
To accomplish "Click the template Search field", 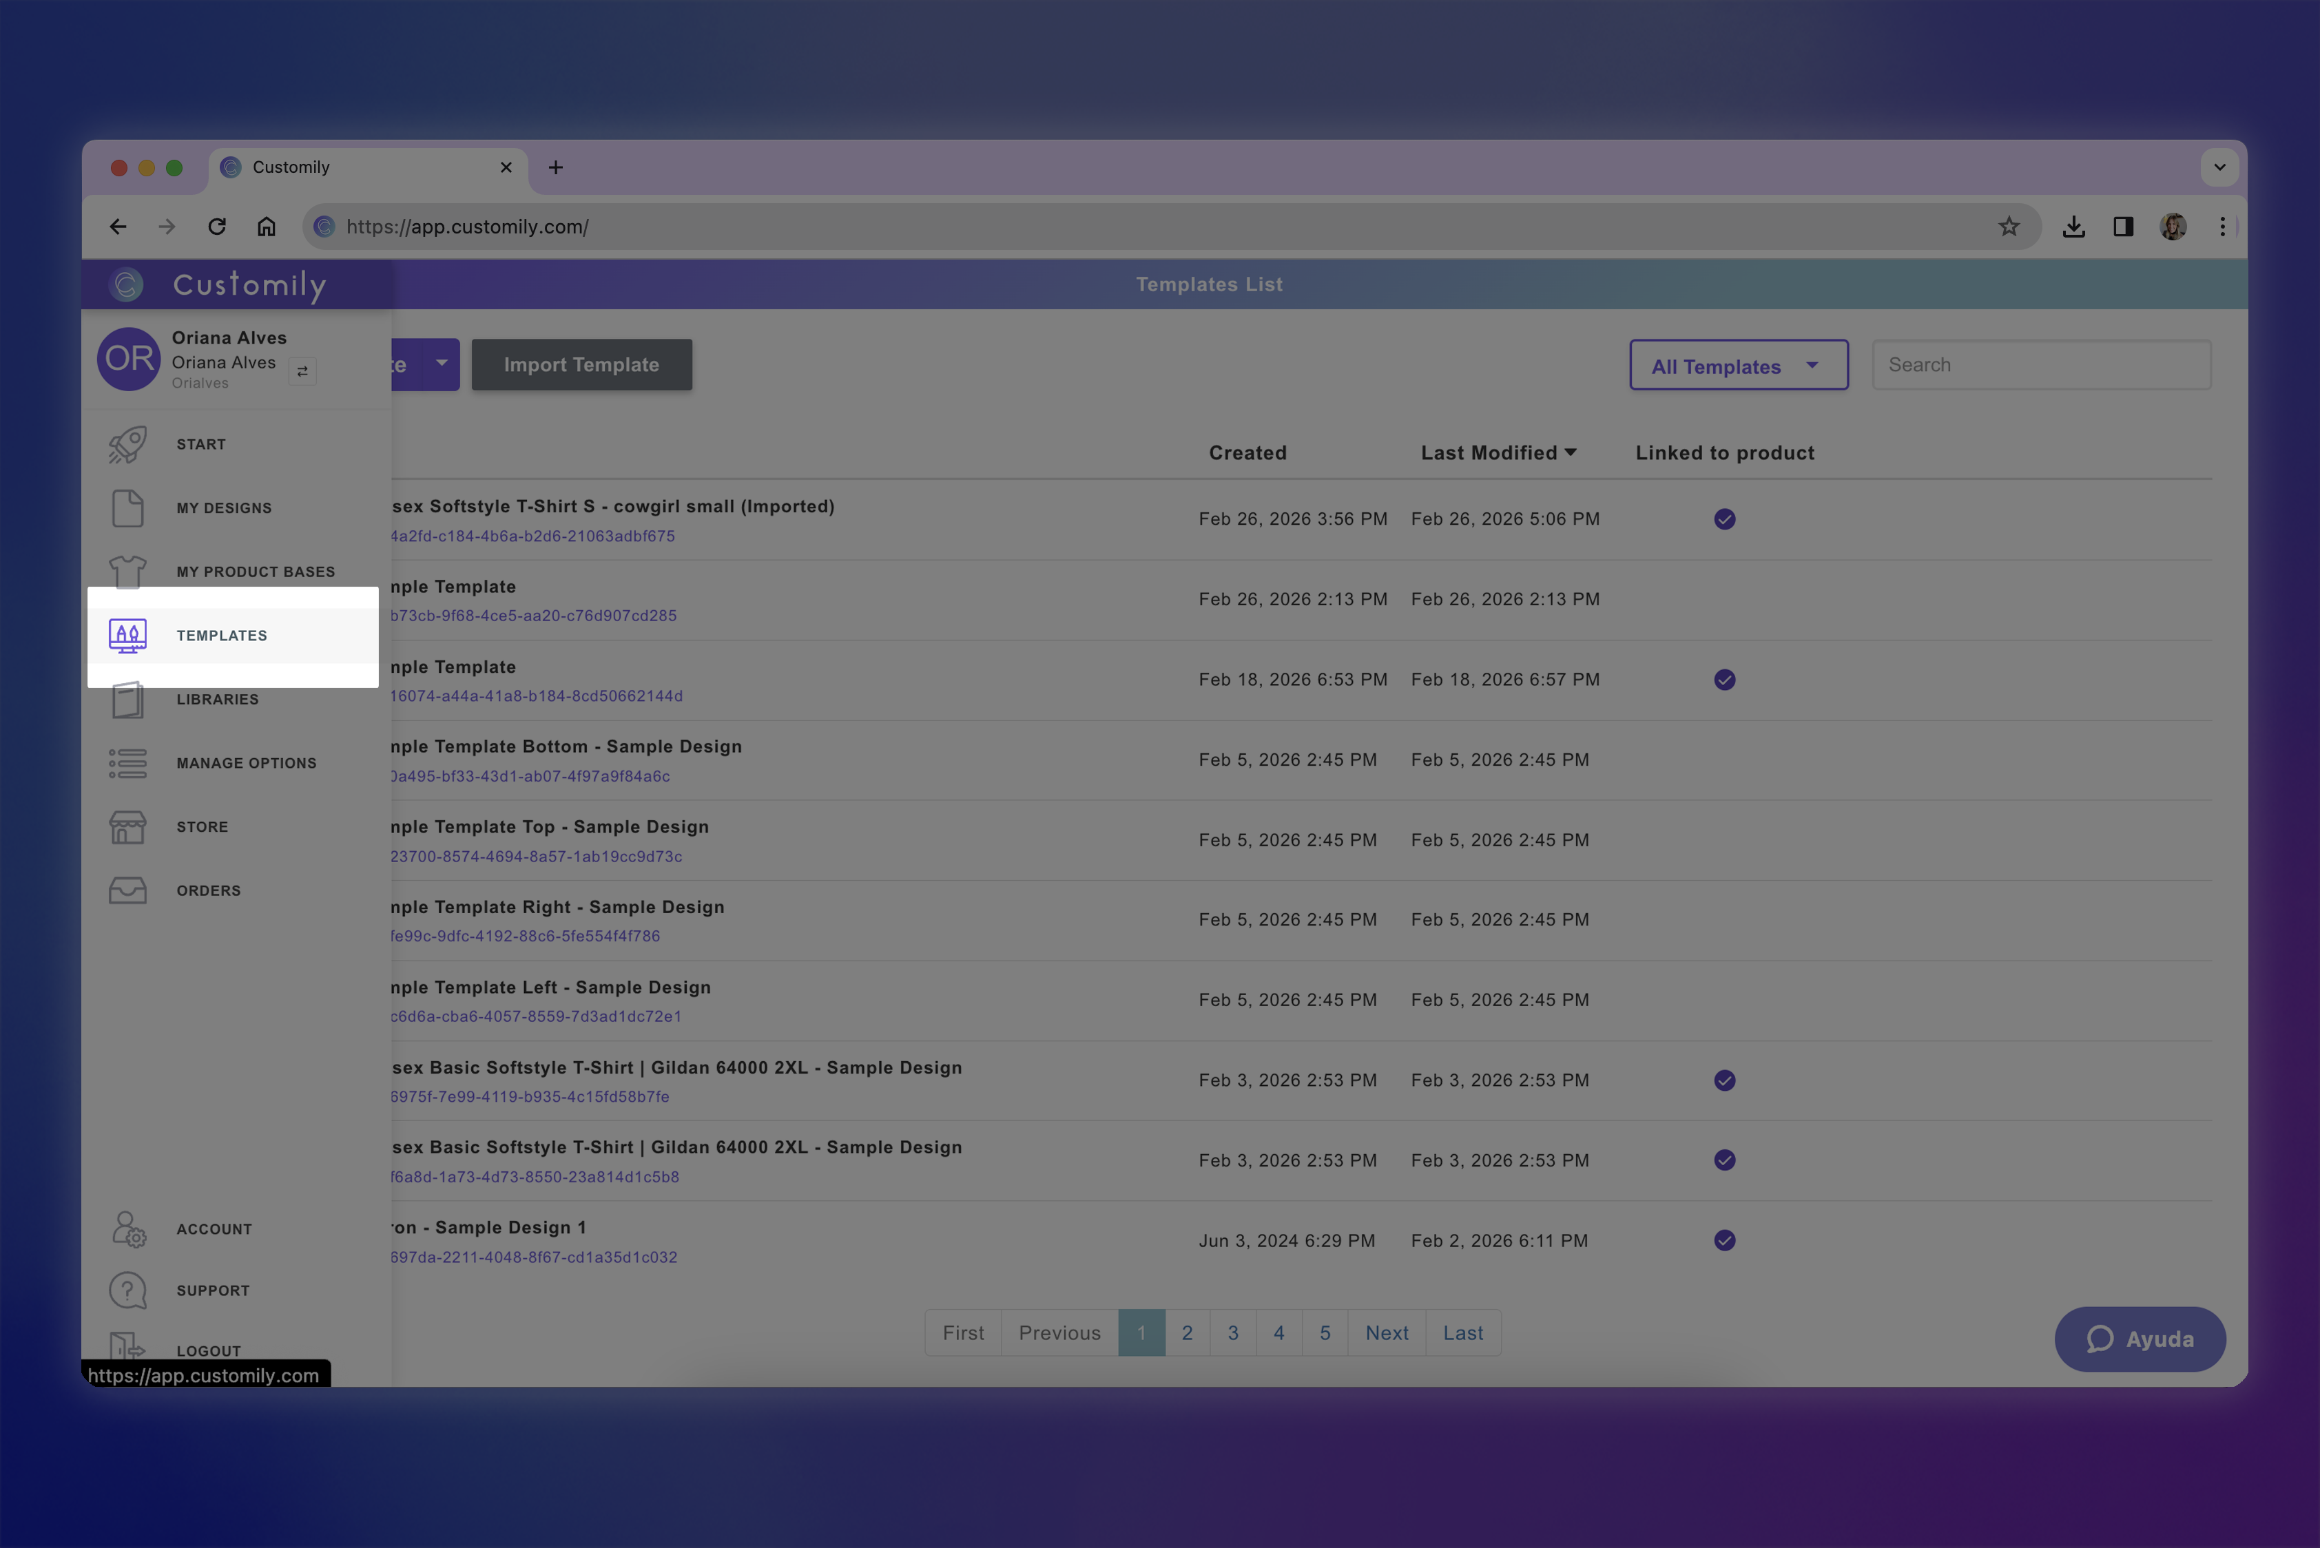I will point(2040,365).
